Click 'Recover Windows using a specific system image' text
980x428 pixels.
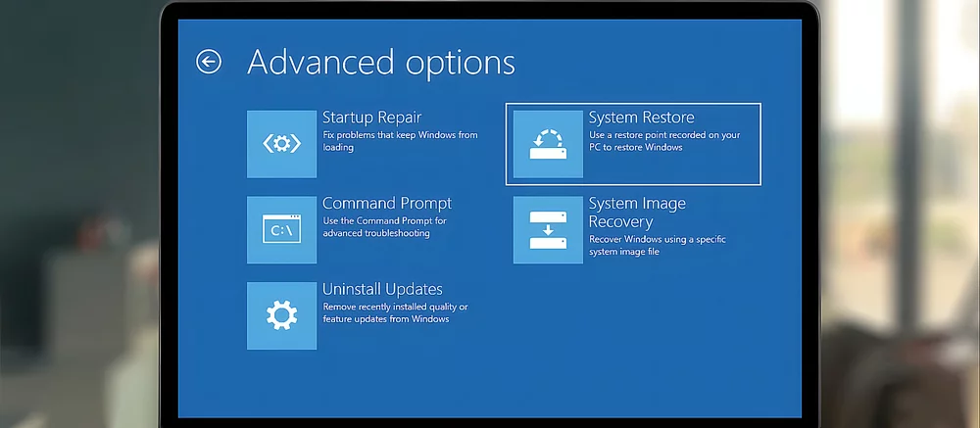coord(658,245)
